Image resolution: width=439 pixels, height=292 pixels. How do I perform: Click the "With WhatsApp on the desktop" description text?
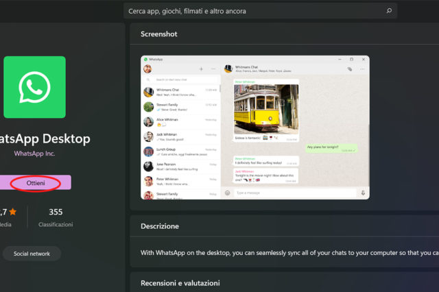289,253
